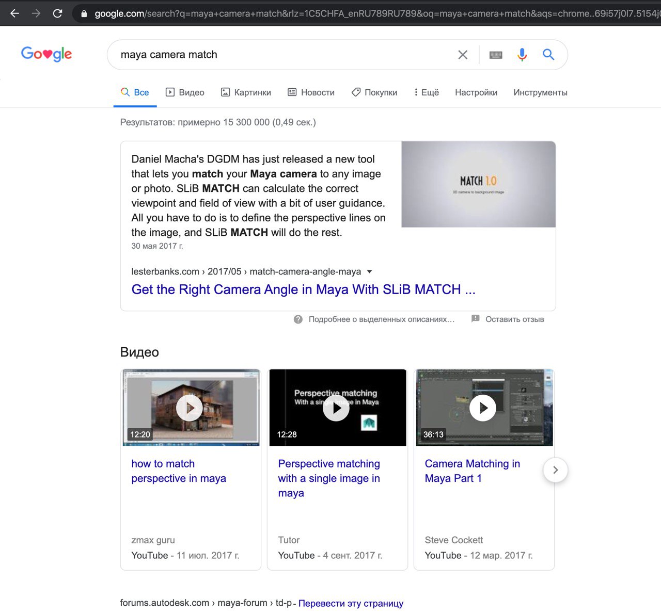This screenshot has width=661, height=614.
Task: Open Настройки search settings
Action: coord(476,92)
